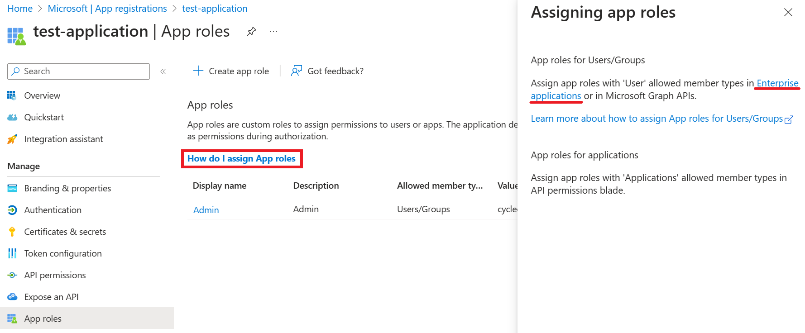Open Token configuration
The height and width of the screenshot is (333, 805).
63,253
